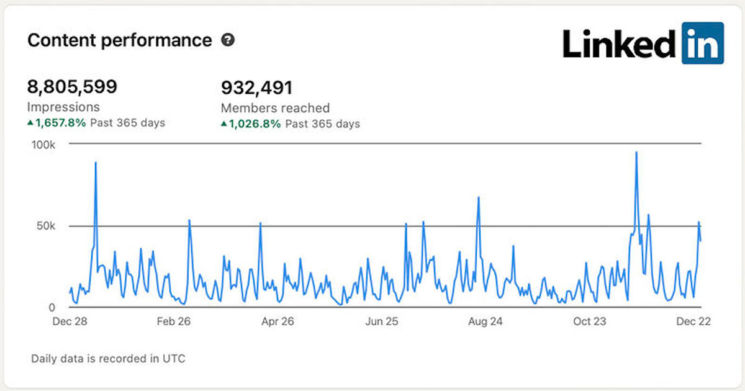Click the blue 'in' logo square
This screenshot has height=391, width=745.
(x=703, y=43)
